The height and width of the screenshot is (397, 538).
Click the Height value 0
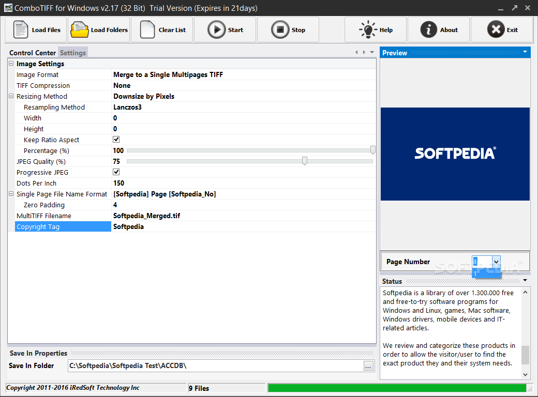coord(115,129)
